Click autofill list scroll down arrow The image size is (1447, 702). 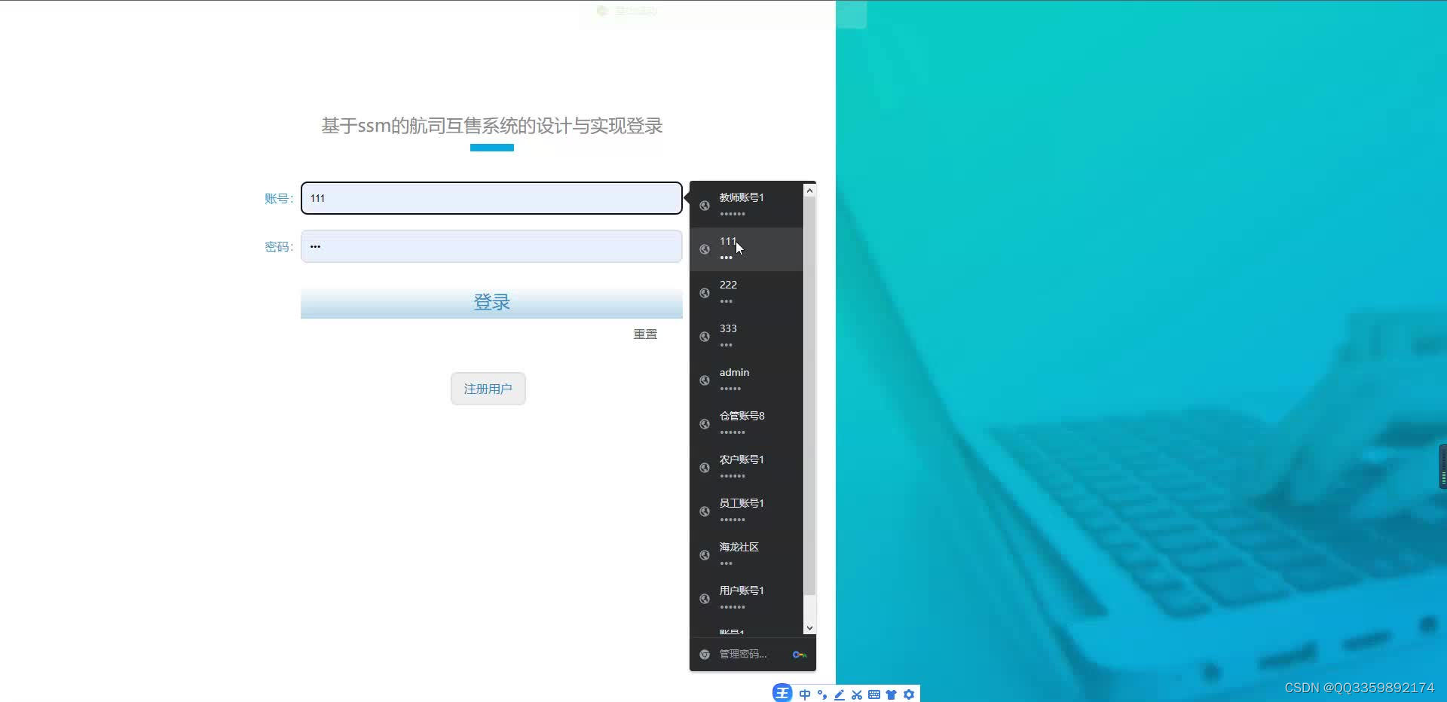809,628
